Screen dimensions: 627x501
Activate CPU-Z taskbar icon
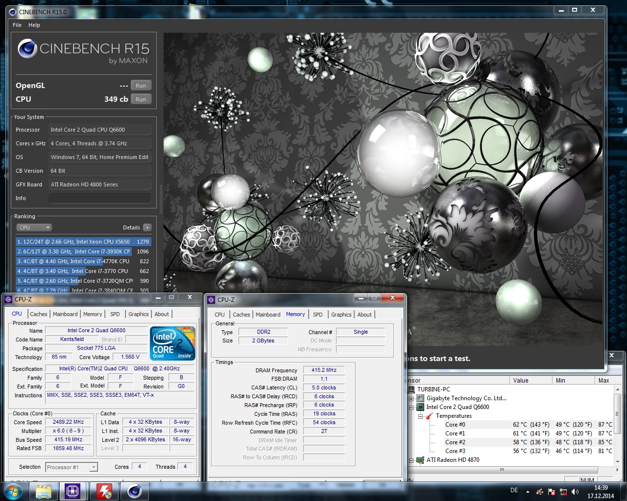click(73, 491)
